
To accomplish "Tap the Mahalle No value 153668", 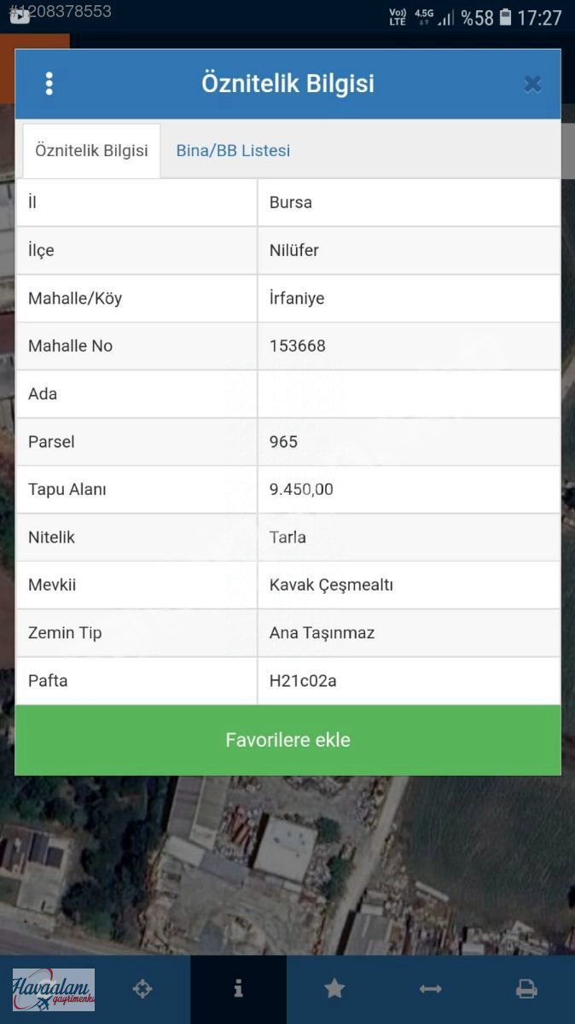I will click(298, 346).
